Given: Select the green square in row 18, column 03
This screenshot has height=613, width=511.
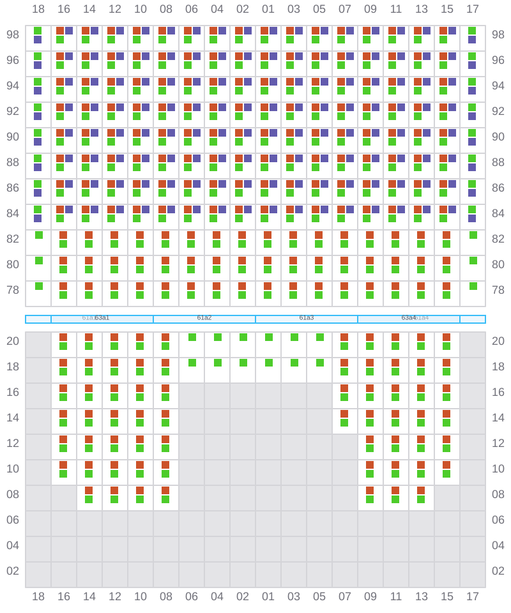Looking at the screenshot, I should (294, 363).
